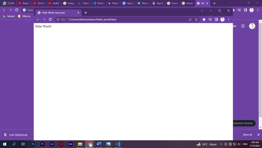Viewport: 262px width, 148px height.
Task: Switch to the Consol Google tab
Action: coord(173,3)
